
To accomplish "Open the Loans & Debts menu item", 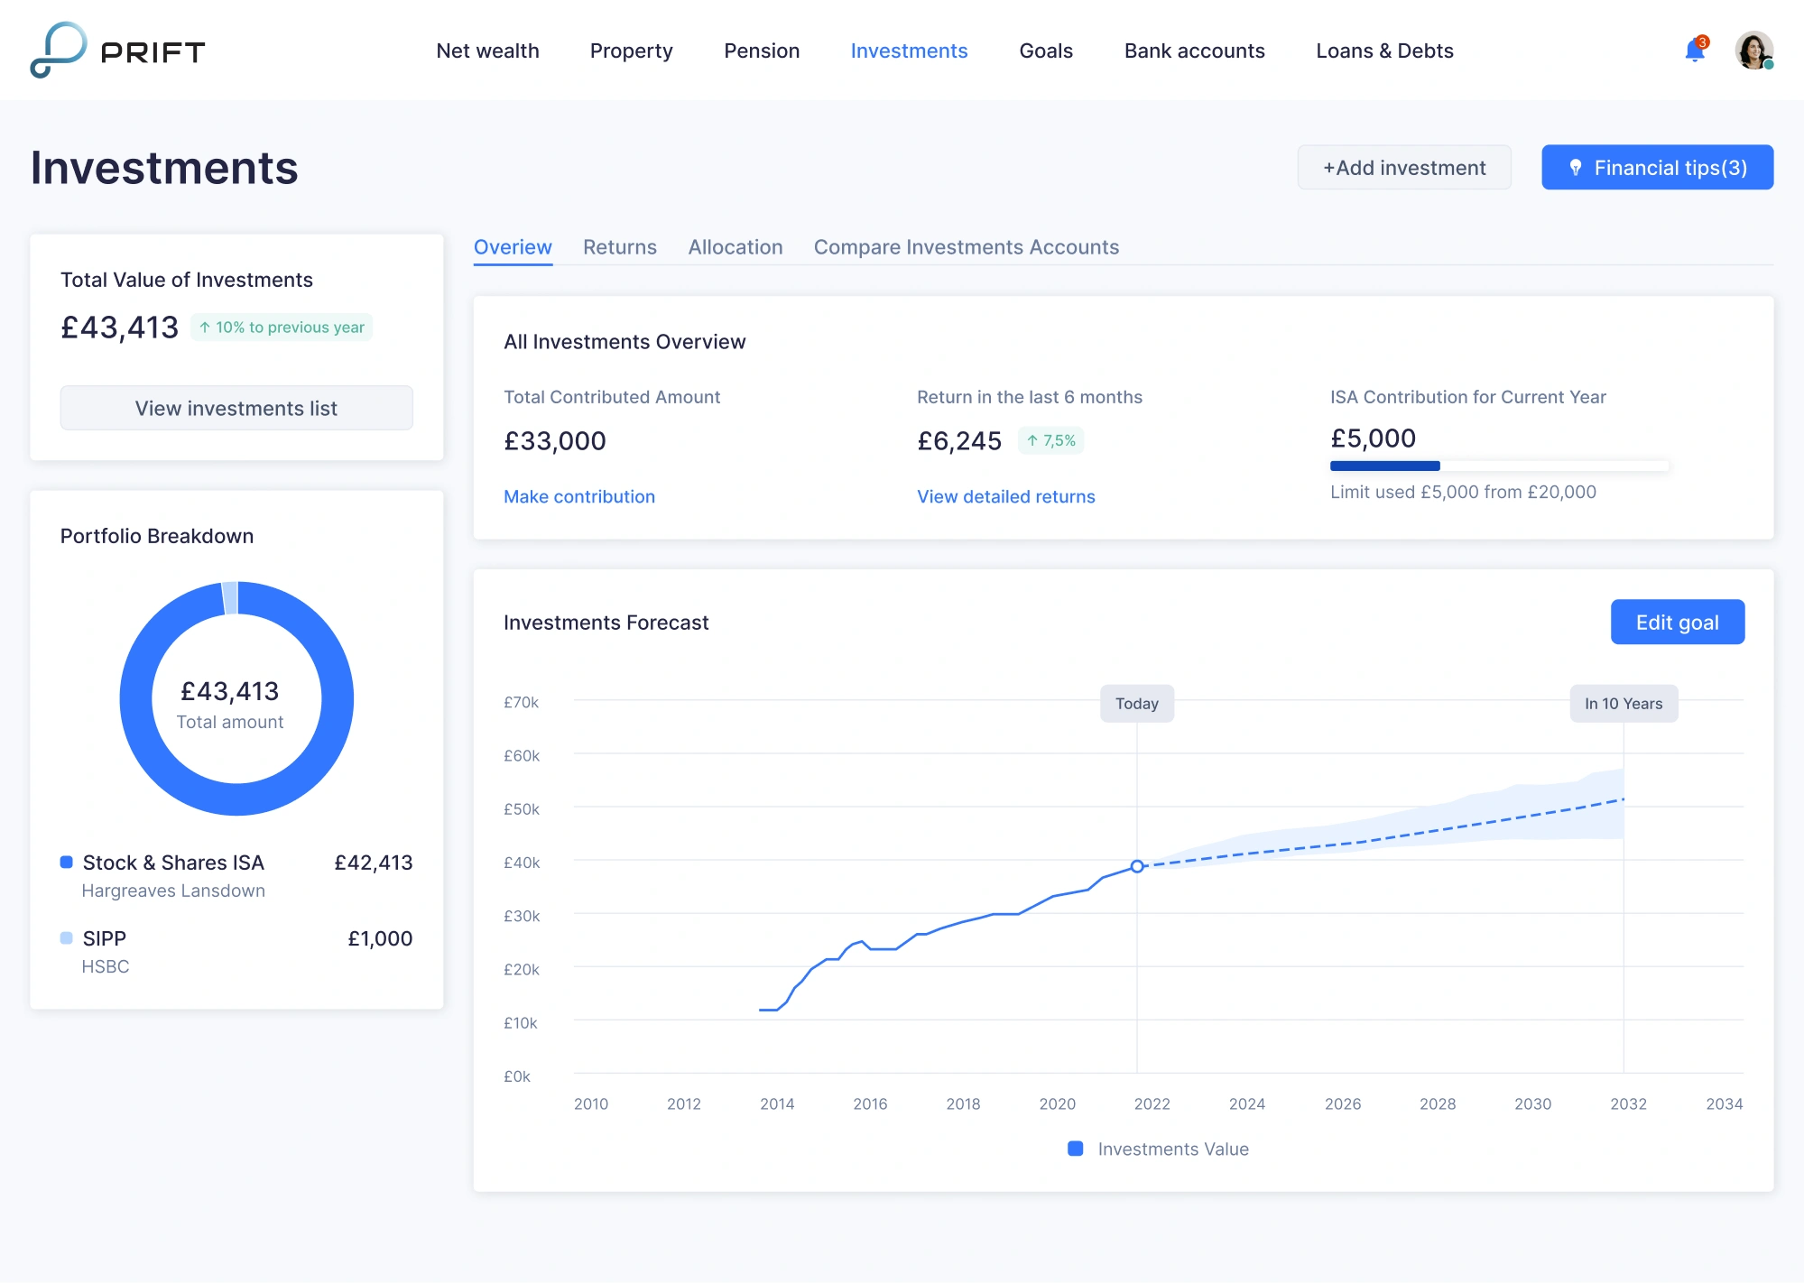I will point(1384,51).
